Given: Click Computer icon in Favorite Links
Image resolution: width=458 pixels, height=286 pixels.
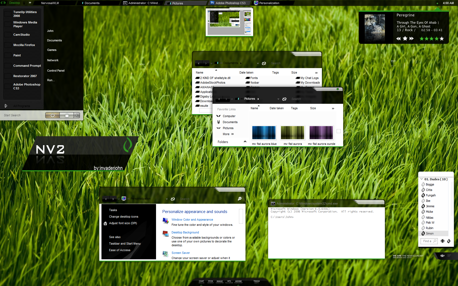Looking at the screenshot, I should coord(218,116).
